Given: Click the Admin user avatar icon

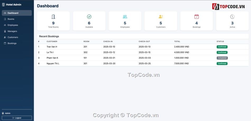Looking at the screenshot, I should pos(3,113).
